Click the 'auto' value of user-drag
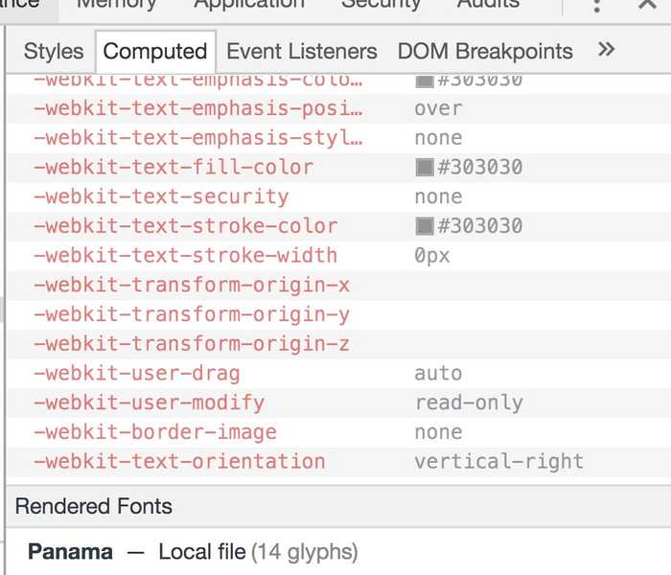 (x=438, y=374)
